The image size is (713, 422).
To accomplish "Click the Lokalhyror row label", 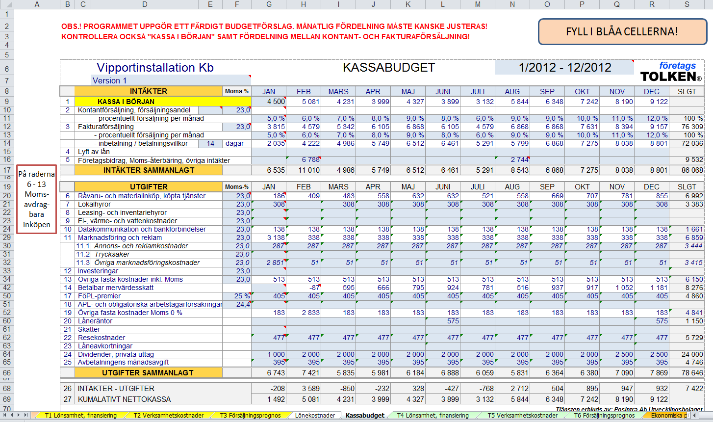I will point(95,204).
